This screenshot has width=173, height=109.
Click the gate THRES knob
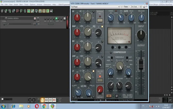(111, 18)
